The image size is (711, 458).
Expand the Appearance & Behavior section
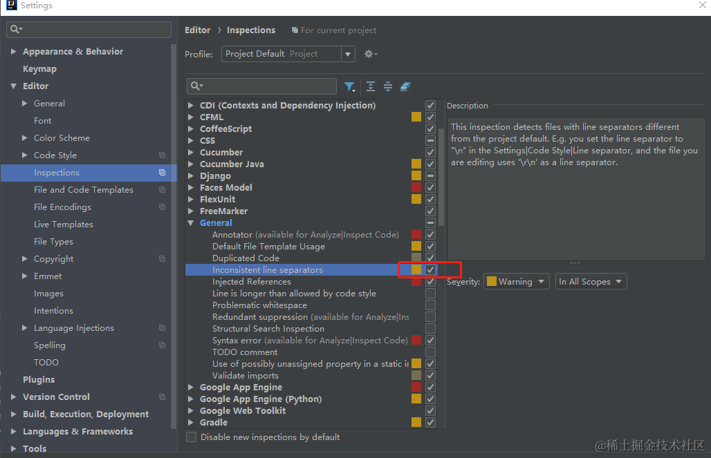pos(14,52)
